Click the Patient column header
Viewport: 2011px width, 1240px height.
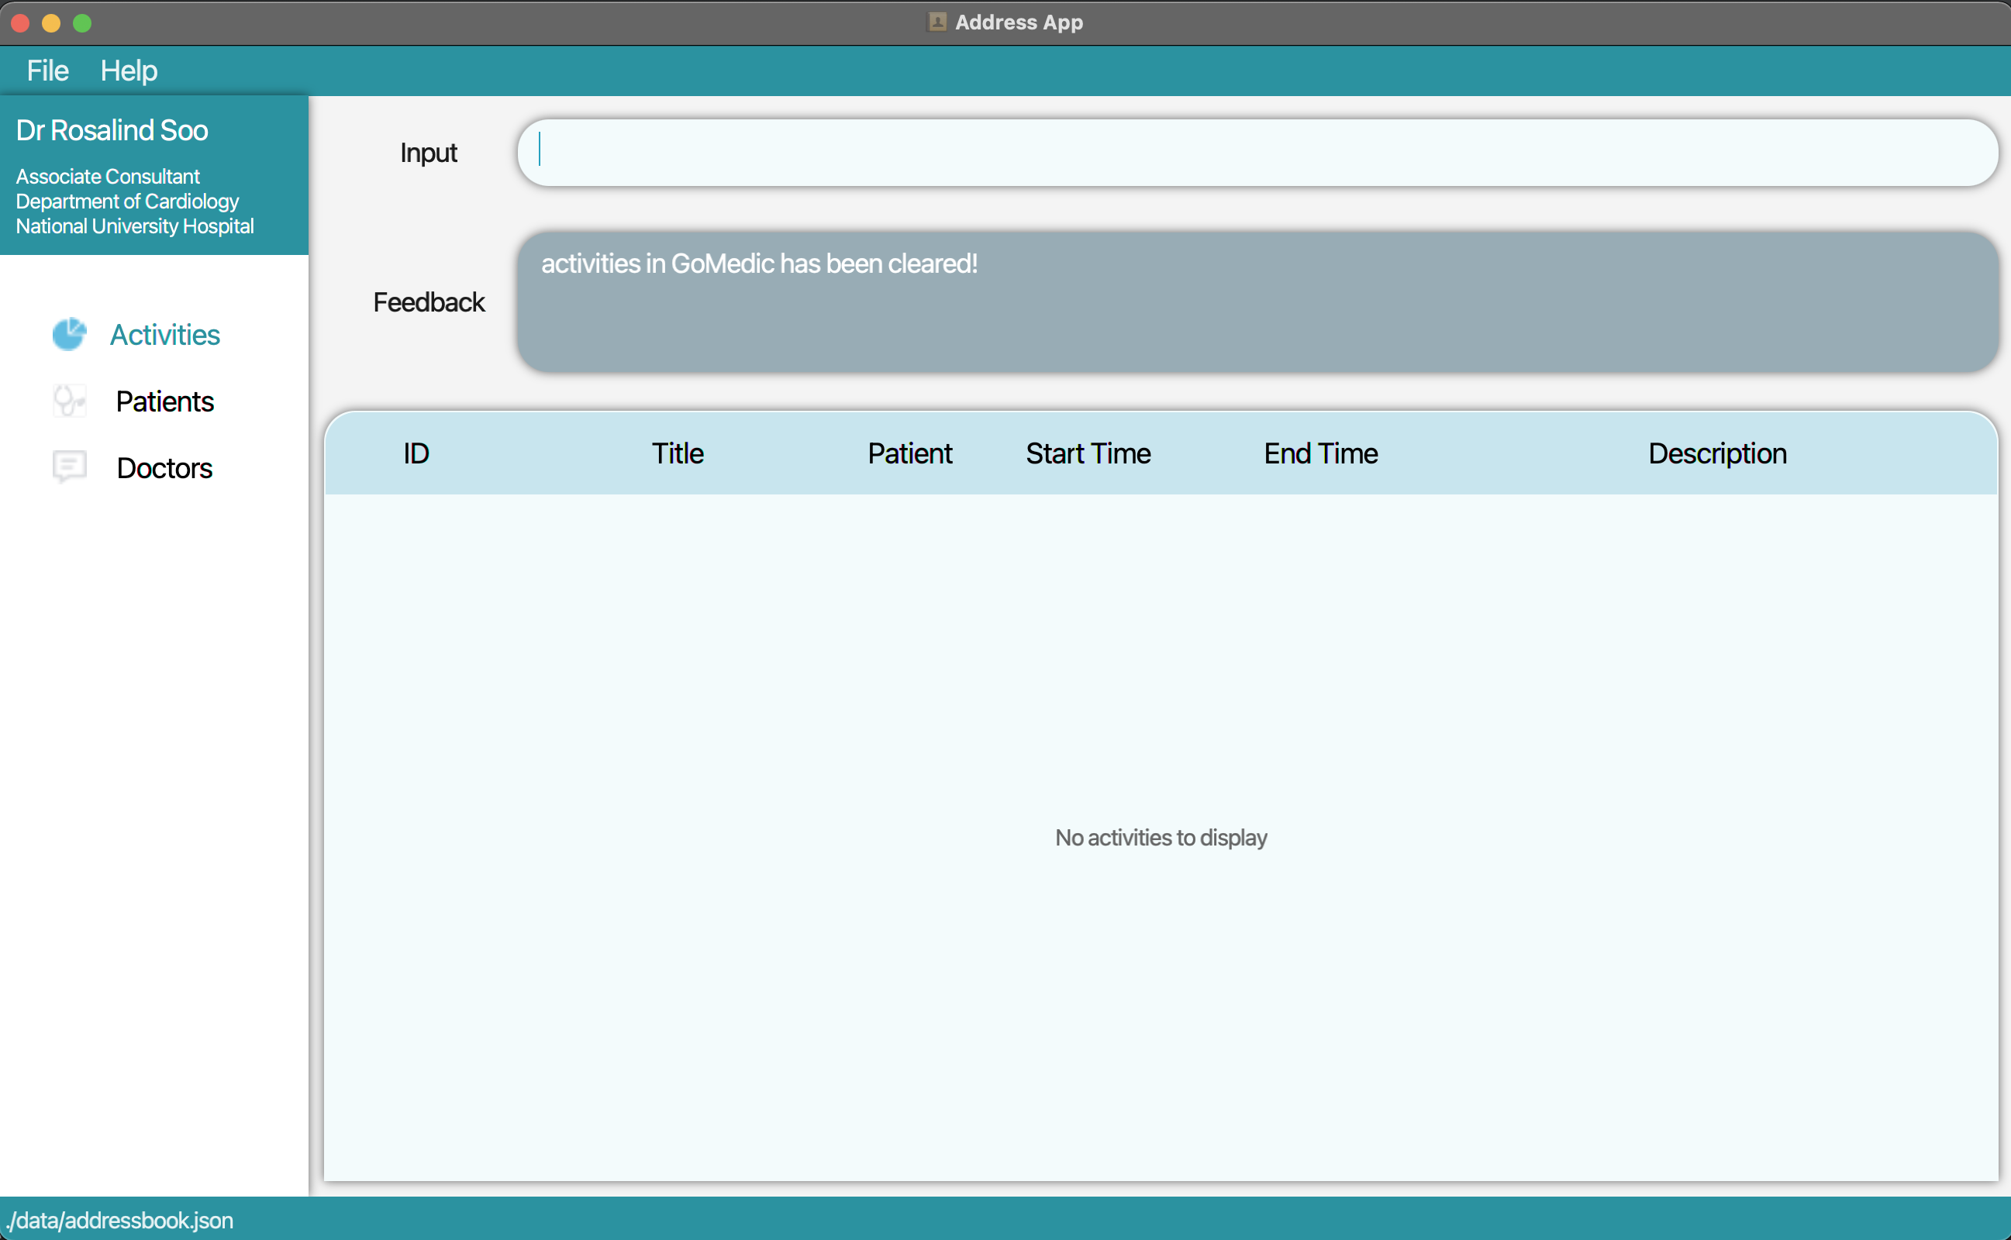point(909,453)
